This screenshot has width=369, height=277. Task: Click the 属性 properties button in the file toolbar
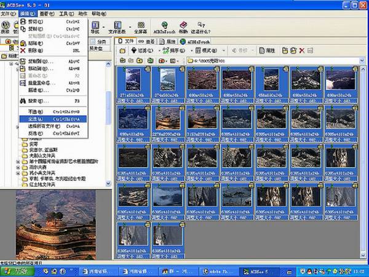[267, 50]
